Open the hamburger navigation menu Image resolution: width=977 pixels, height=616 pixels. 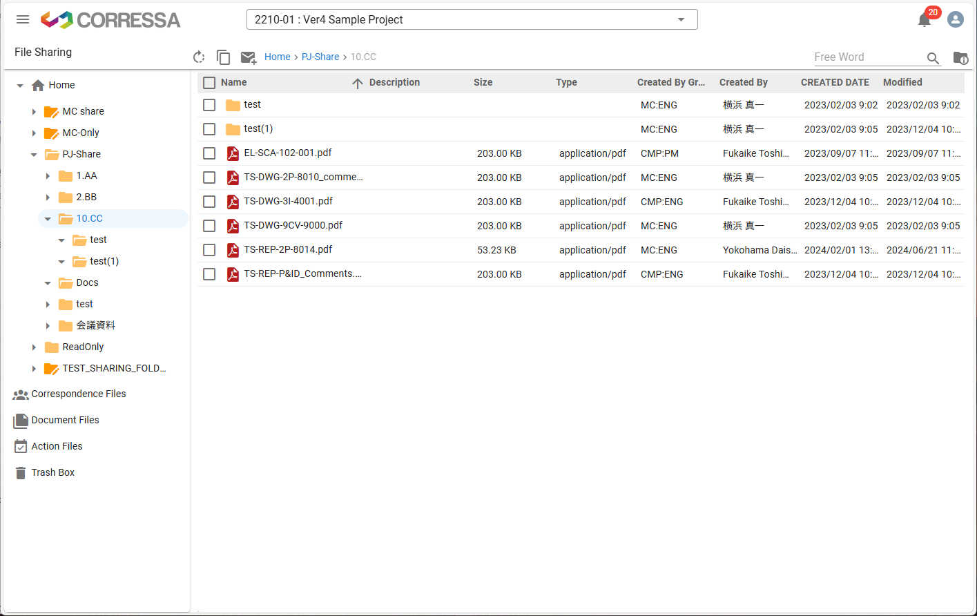pyautogui.click(x=22, y=19)
